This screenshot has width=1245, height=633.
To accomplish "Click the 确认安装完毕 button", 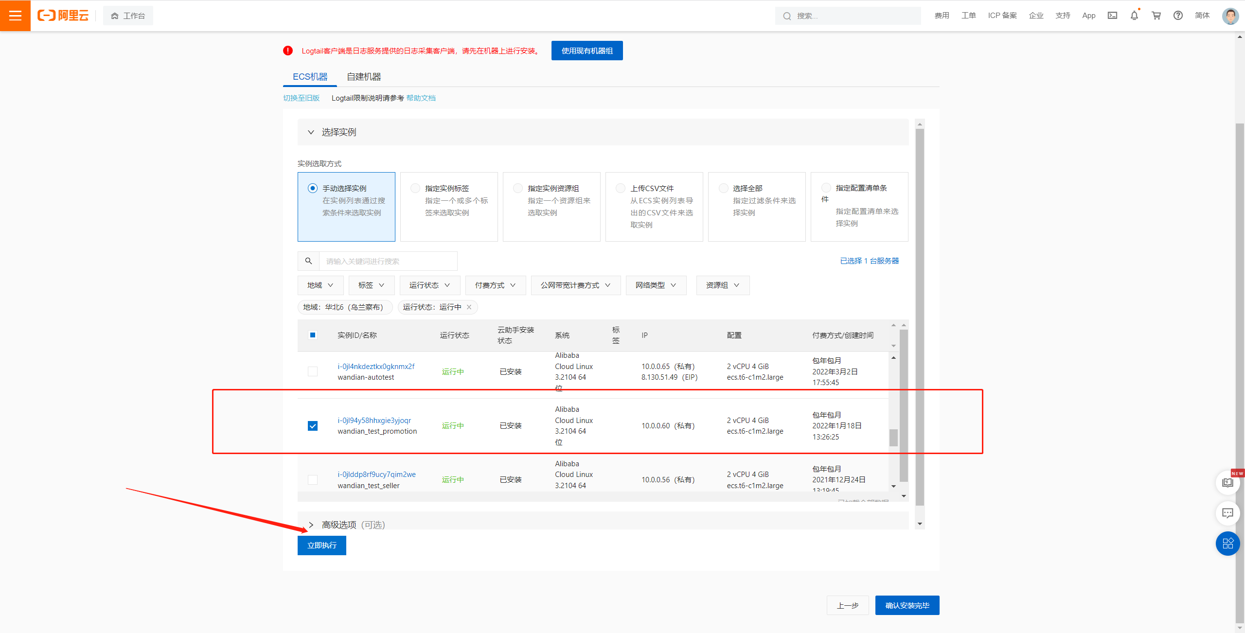I will tap(907, 605).
